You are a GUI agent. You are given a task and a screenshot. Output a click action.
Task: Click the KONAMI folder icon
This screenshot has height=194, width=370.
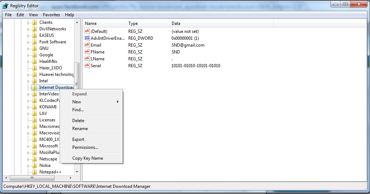34,107
